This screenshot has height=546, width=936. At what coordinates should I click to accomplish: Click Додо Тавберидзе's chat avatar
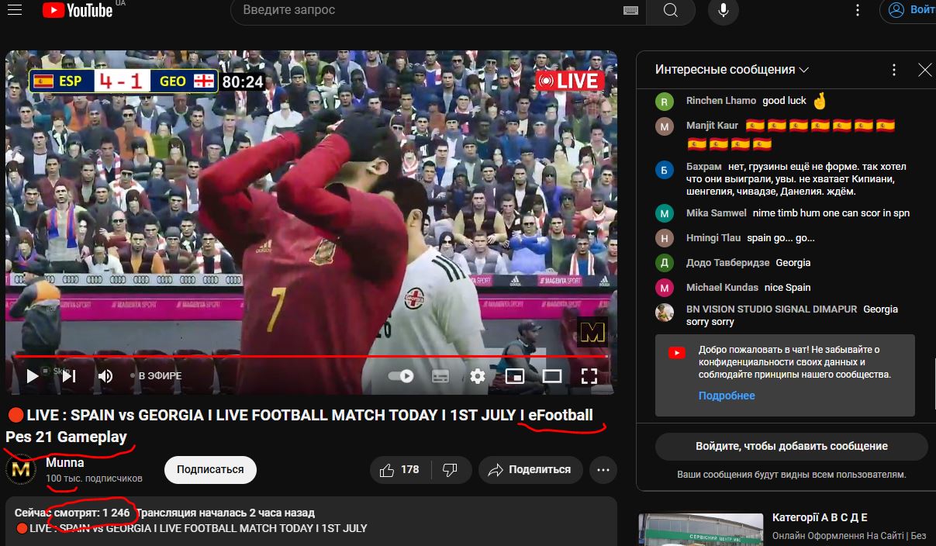point(665,263)
